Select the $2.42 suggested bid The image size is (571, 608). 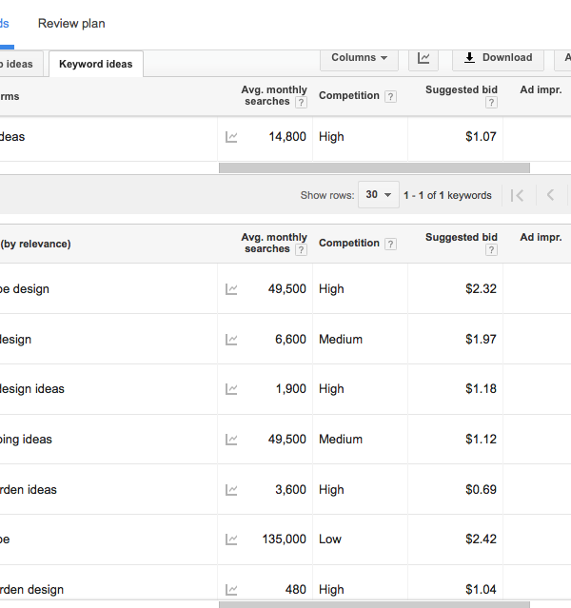point(481,539)
